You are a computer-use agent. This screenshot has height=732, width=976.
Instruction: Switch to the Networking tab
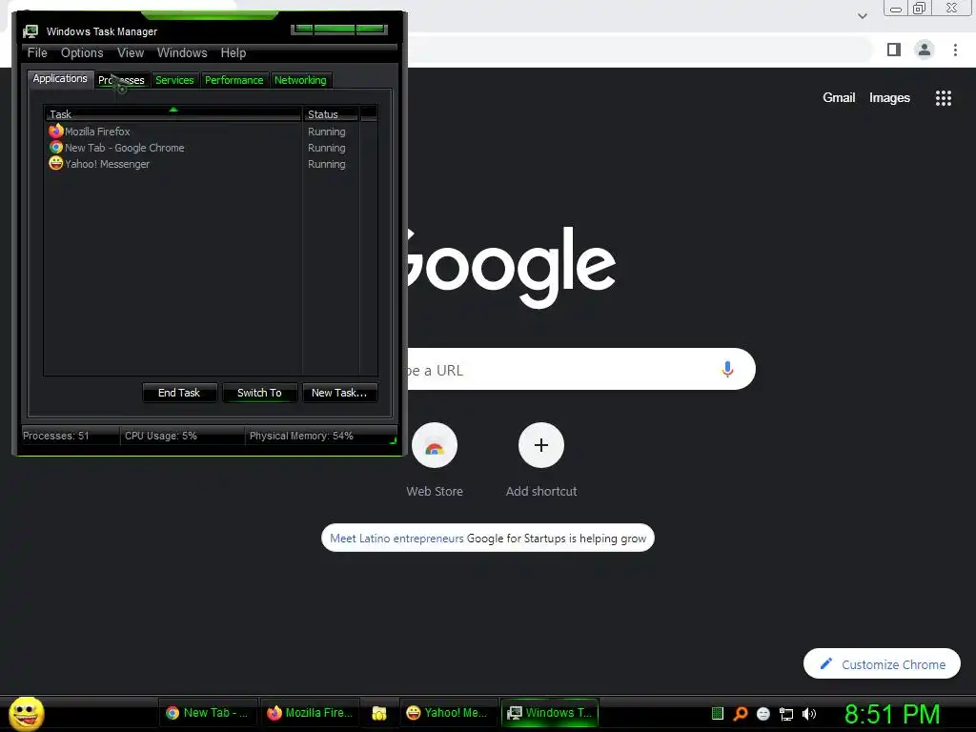tap(300, 80)
